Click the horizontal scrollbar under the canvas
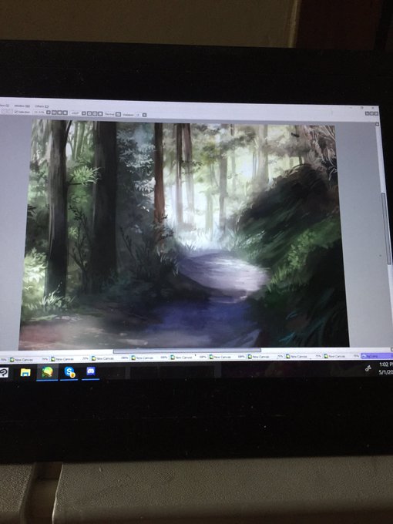 pos(187,351)
